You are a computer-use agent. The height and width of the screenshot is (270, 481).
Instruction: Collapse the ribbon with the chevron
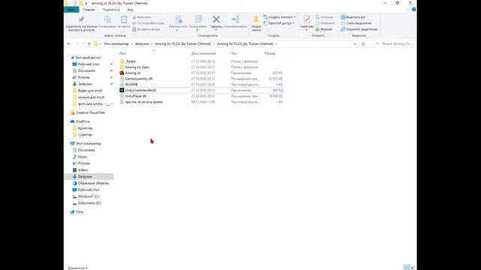point(408,10)
